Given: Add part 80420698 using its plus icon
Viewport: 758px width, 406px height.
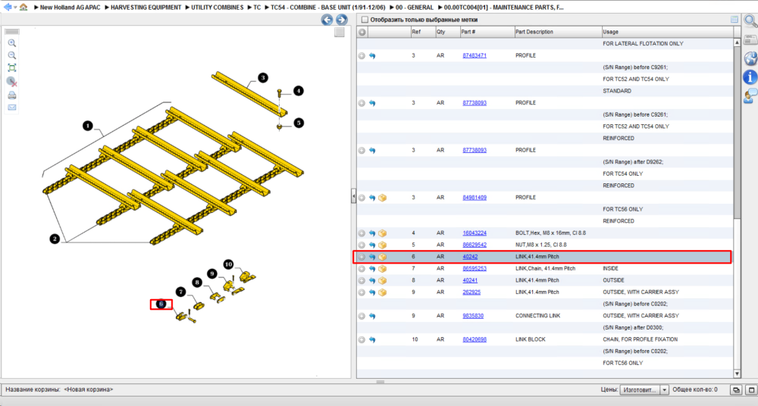Looking at the screenshot, I should tap(362, 340).
